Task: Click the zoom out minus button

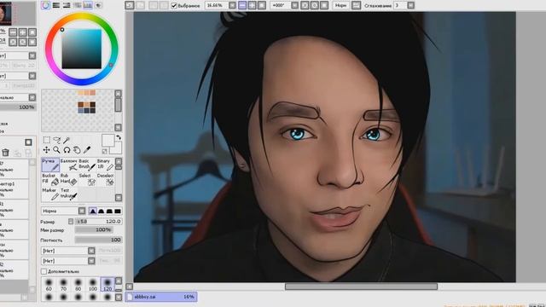Action: 242,5
